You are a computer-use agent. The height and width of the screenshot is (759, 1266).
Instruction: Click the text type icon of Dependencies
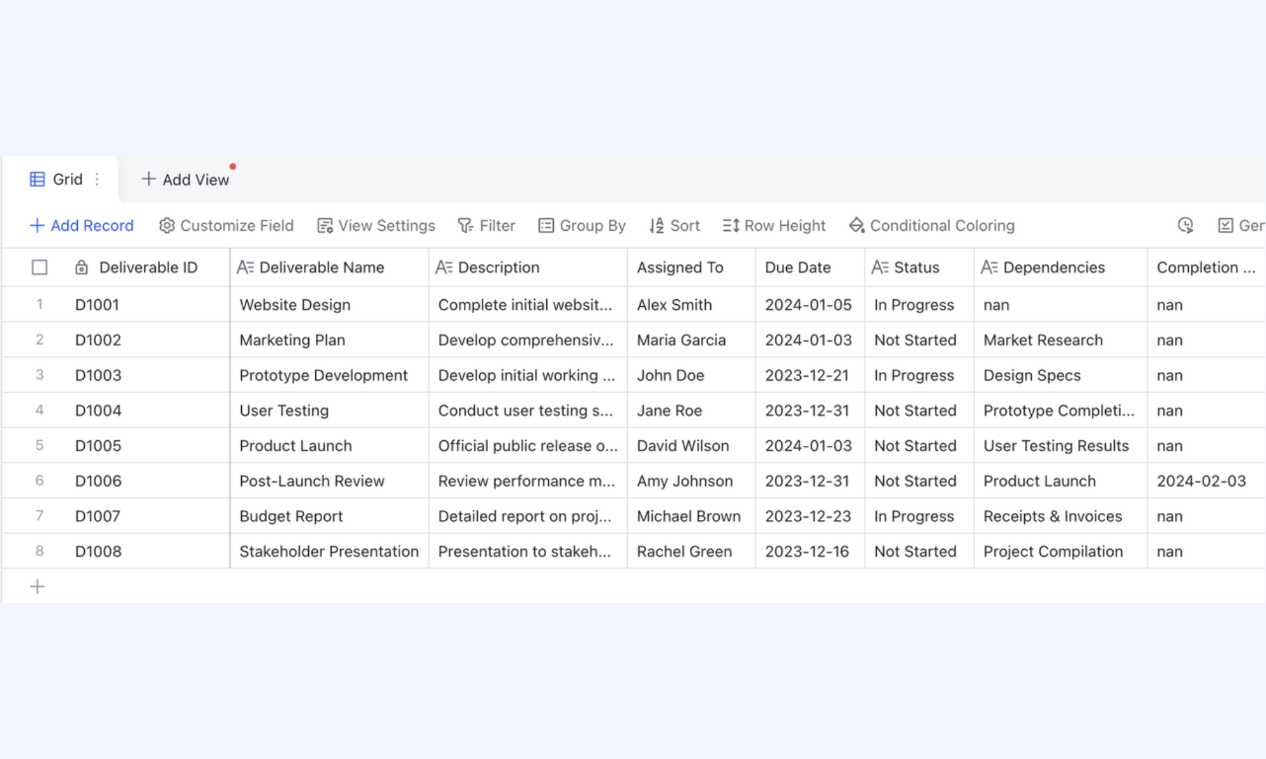(x=989, y=268)
